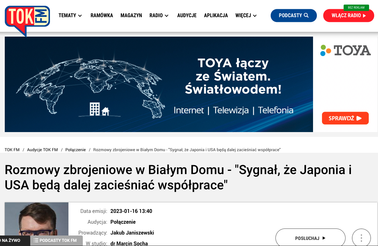Click the TOYA logo in the ad
The image size is (378, 246).
[x=345, y=50]
